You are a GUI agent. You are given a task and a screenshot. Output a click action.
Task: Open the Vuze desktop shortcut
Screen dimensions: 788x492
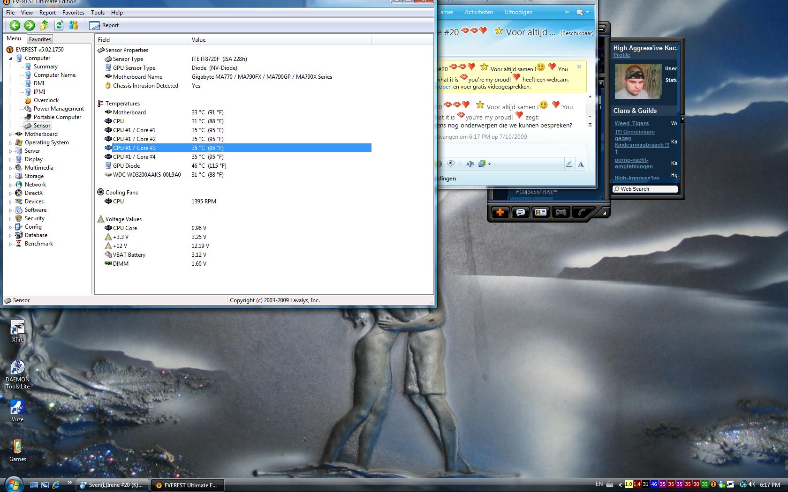tap(18, 410)
